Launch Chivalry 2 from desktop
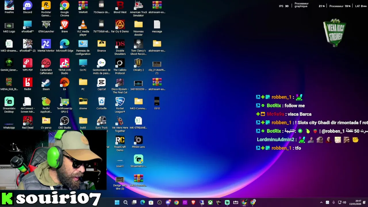The width and height of the screenshot is (368, 207). click(x=138, y=65)
